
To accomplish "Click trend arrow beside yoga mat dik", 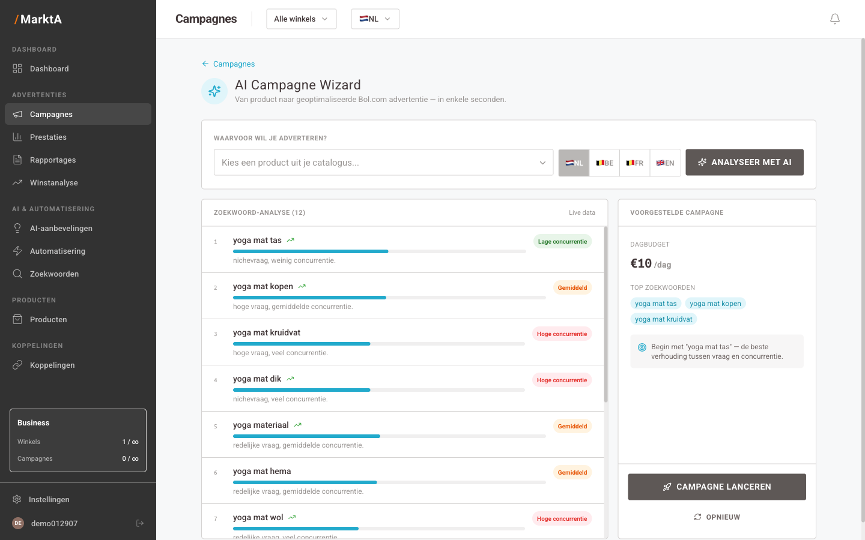I will click(x=291, y=379).
